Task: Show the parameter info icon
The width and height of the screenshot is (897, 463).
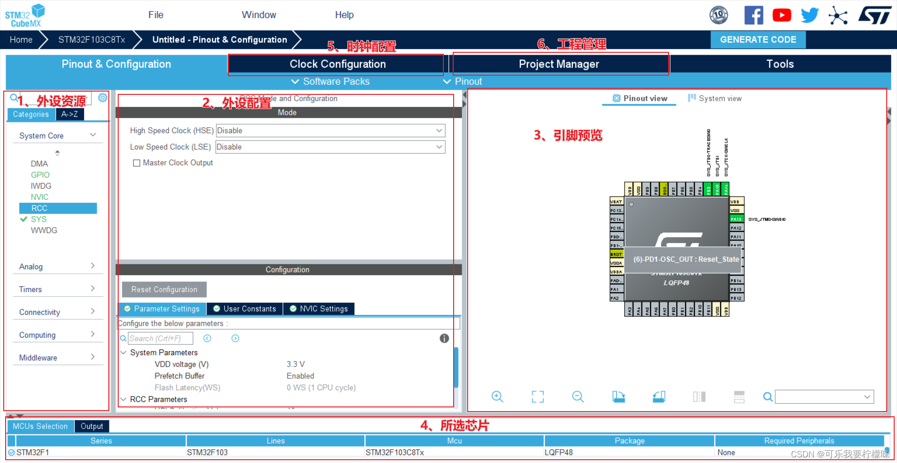Action: click(444, 338)
